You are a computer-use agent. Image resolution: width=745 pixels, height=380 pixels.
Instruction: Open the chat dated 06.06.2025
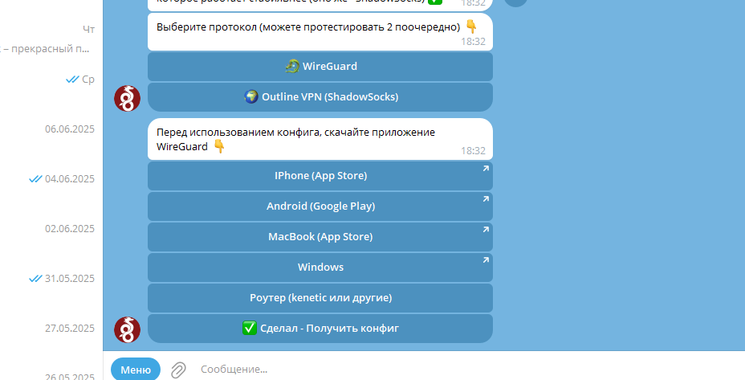(51, 129)
